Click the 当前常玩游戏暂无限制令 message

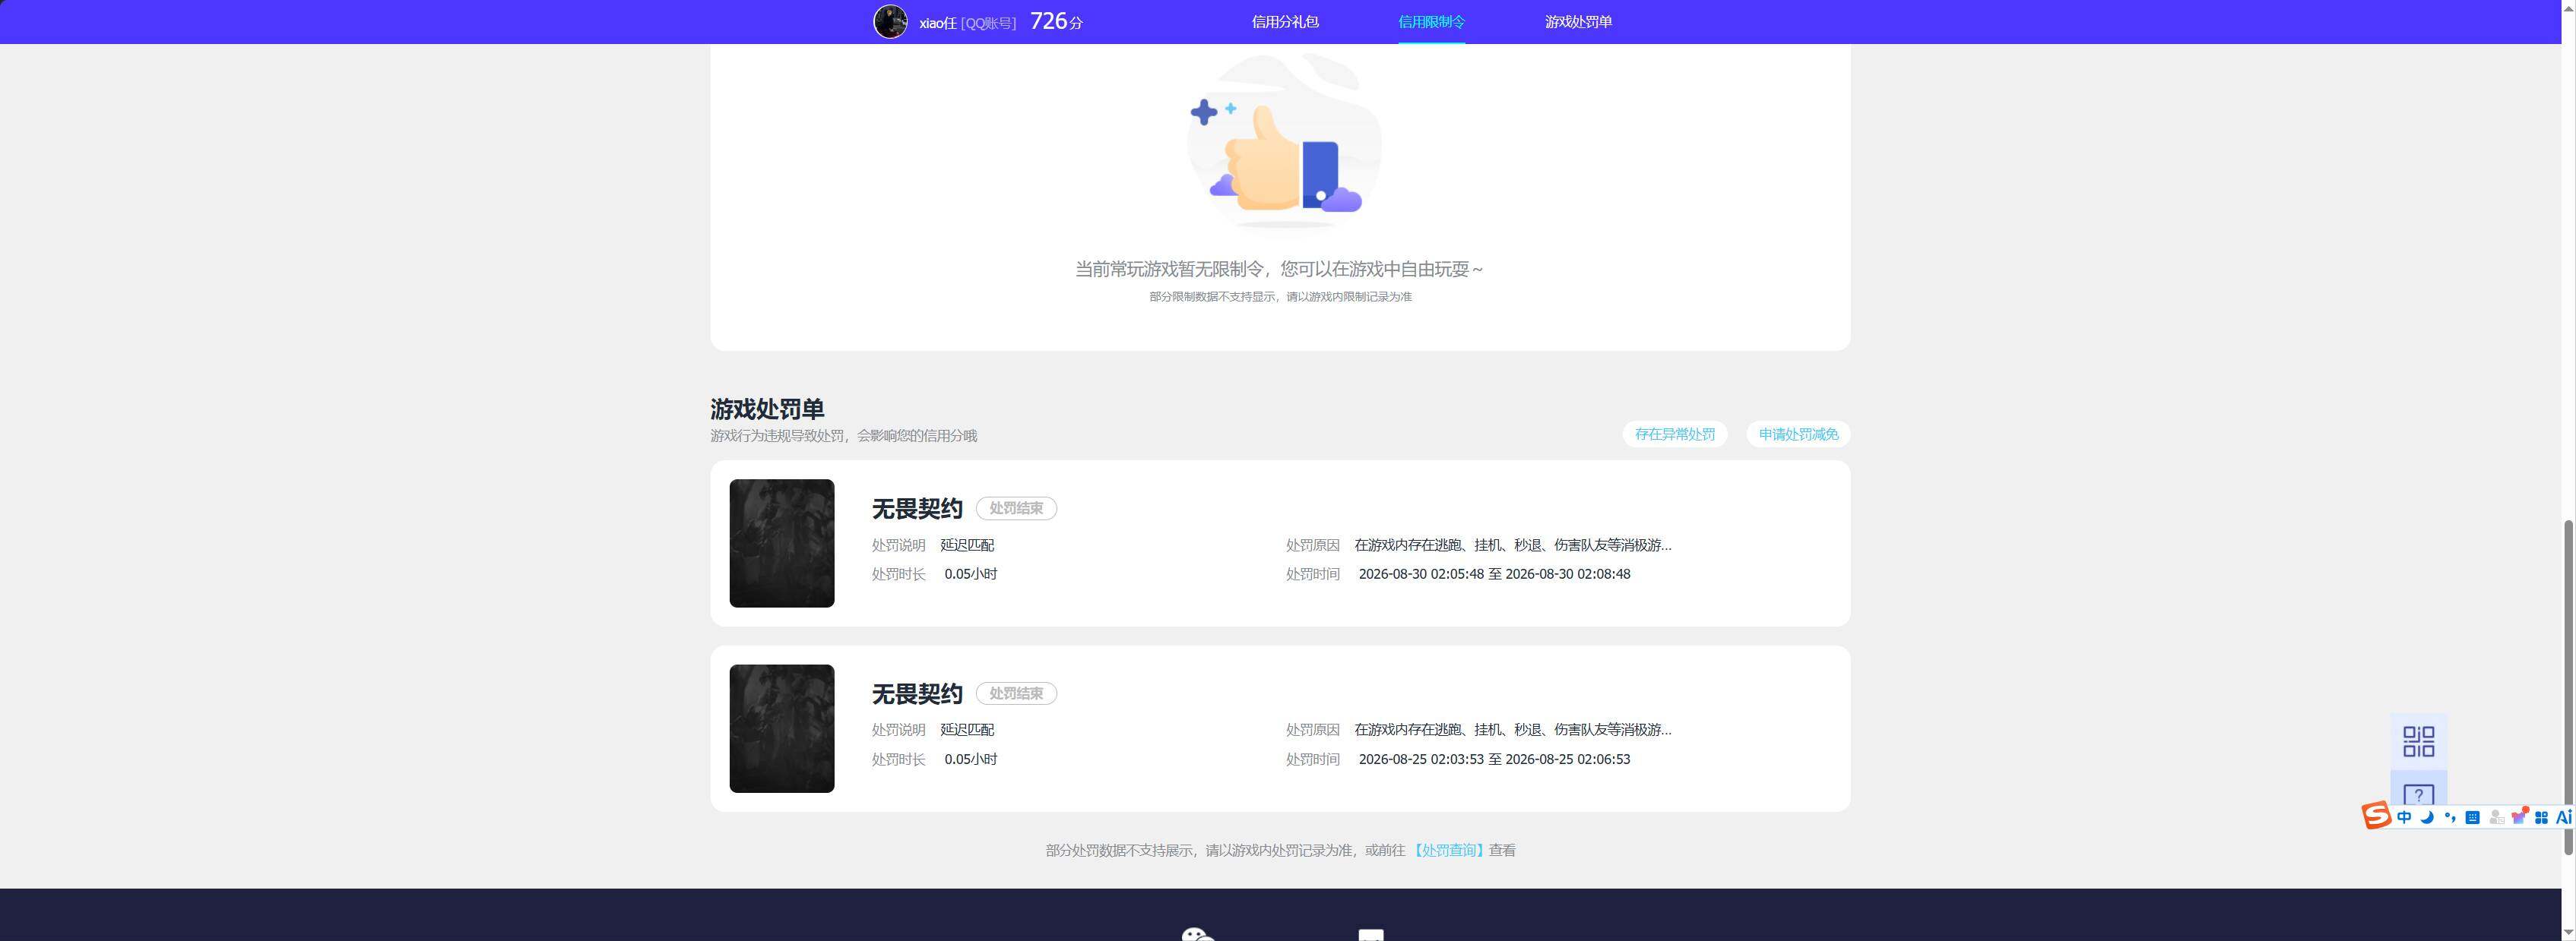pos(1279,269)
